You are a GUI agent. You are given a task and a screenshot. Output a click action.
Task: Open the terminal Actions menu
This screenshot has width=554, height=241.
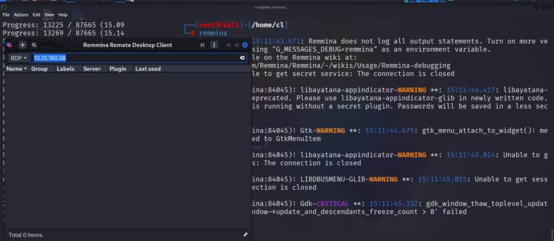[21, 15]
